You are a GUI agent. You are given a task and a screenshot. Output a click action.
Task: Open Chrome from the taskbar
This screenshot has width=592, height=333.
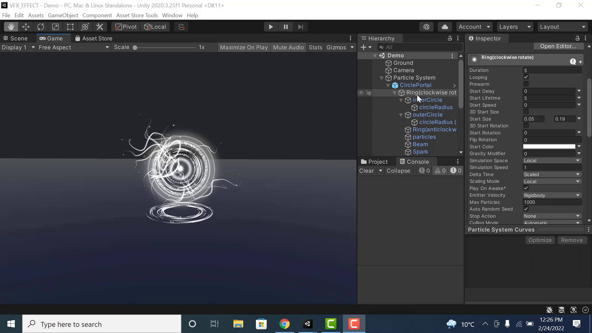point(284,324)
